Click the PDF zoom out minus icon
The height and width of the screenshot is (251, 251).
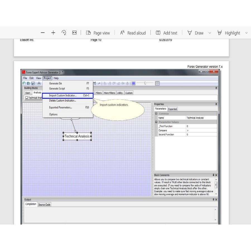(x=43, y=33)
